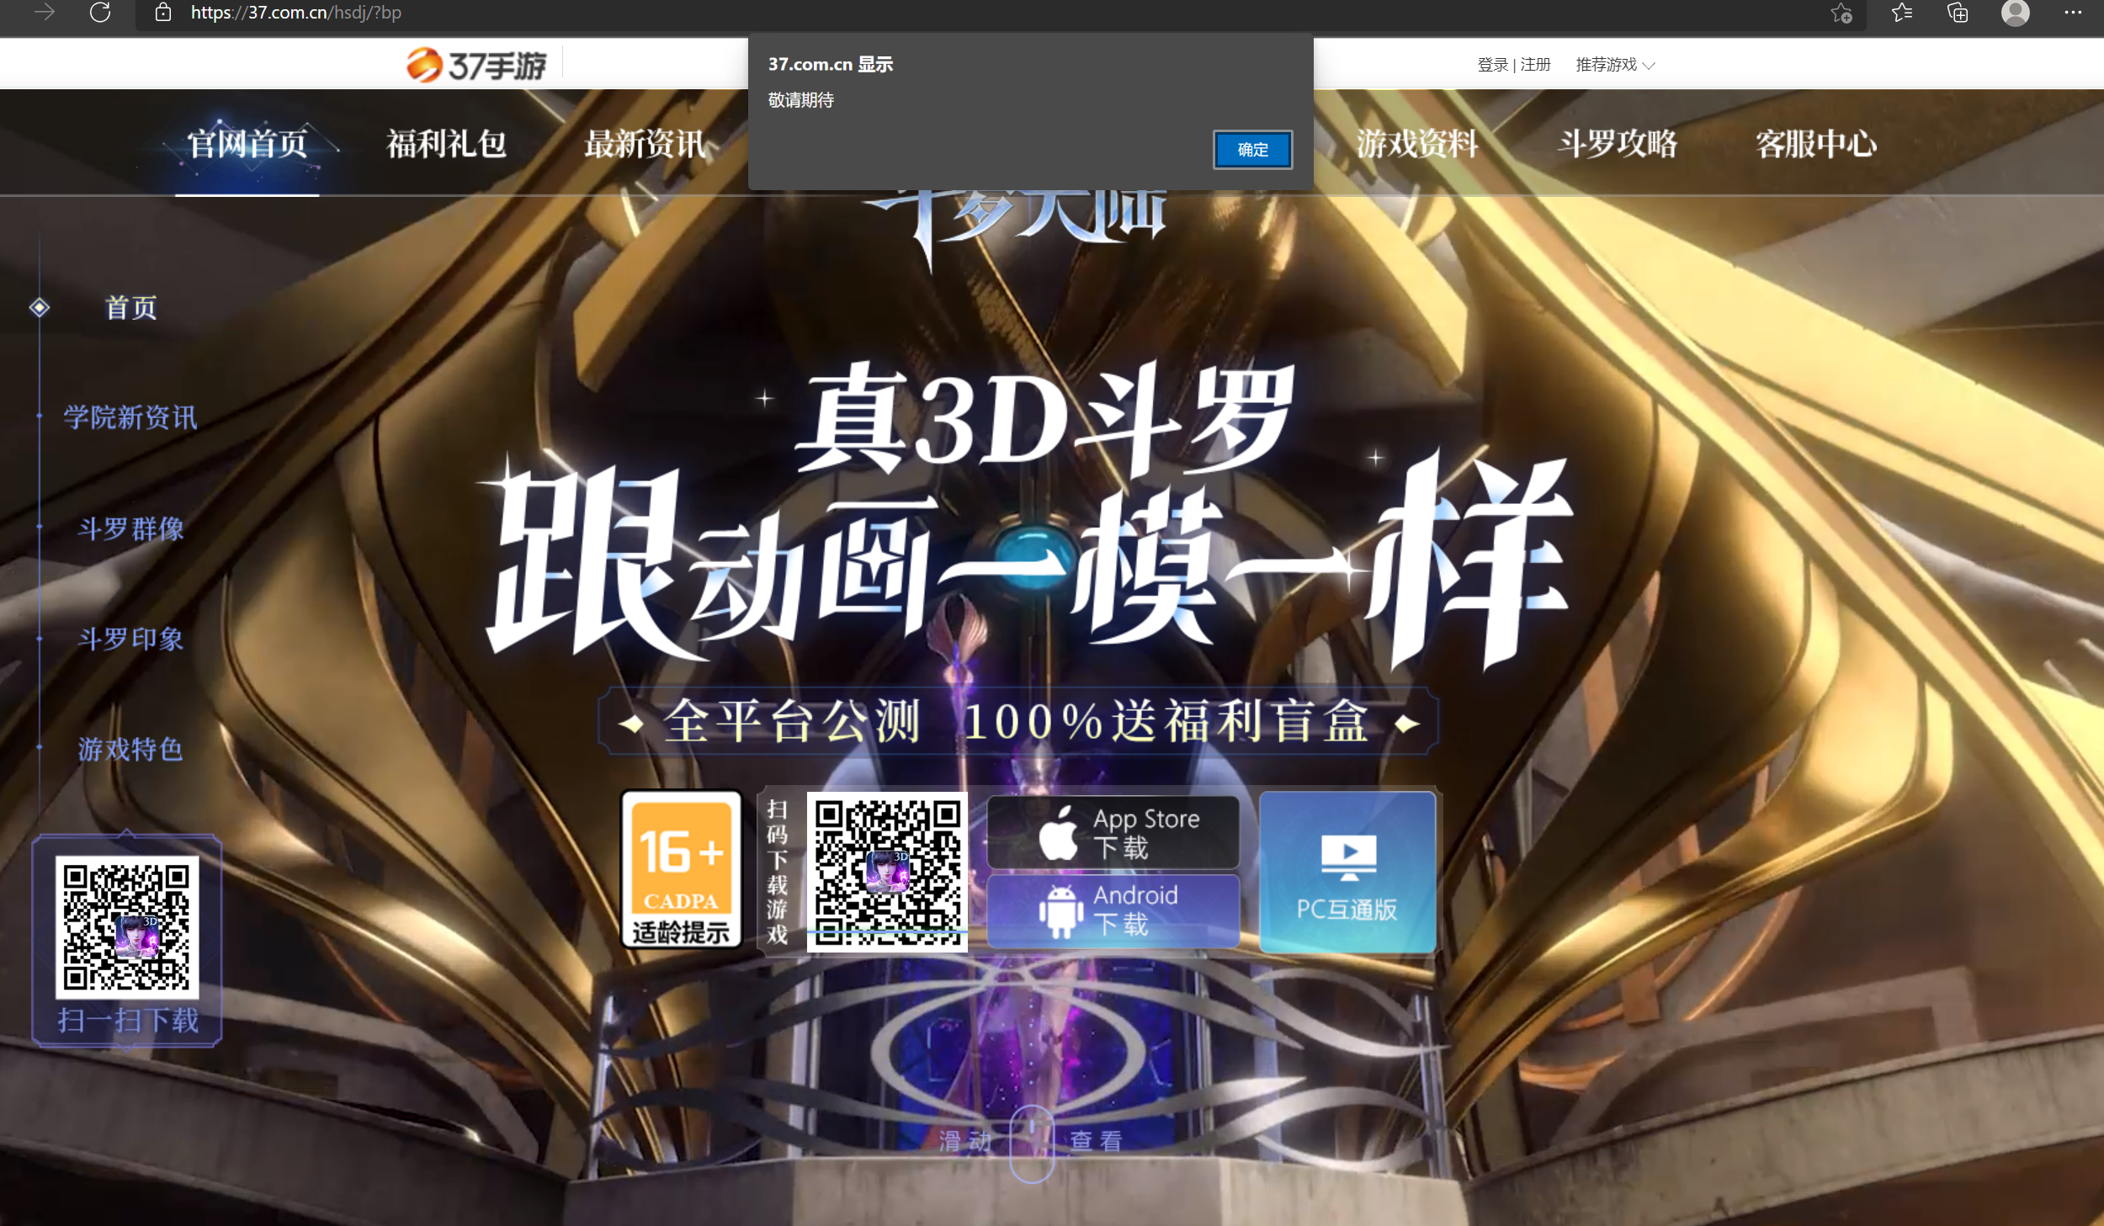Click the PC互通版 download tile

[1347, 872]
